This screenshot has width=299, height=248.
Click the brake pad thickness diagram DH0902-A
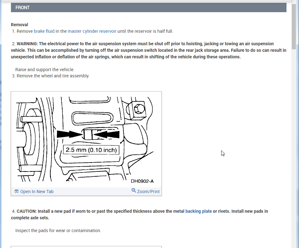pyautogui.click(x=86, y=139)
